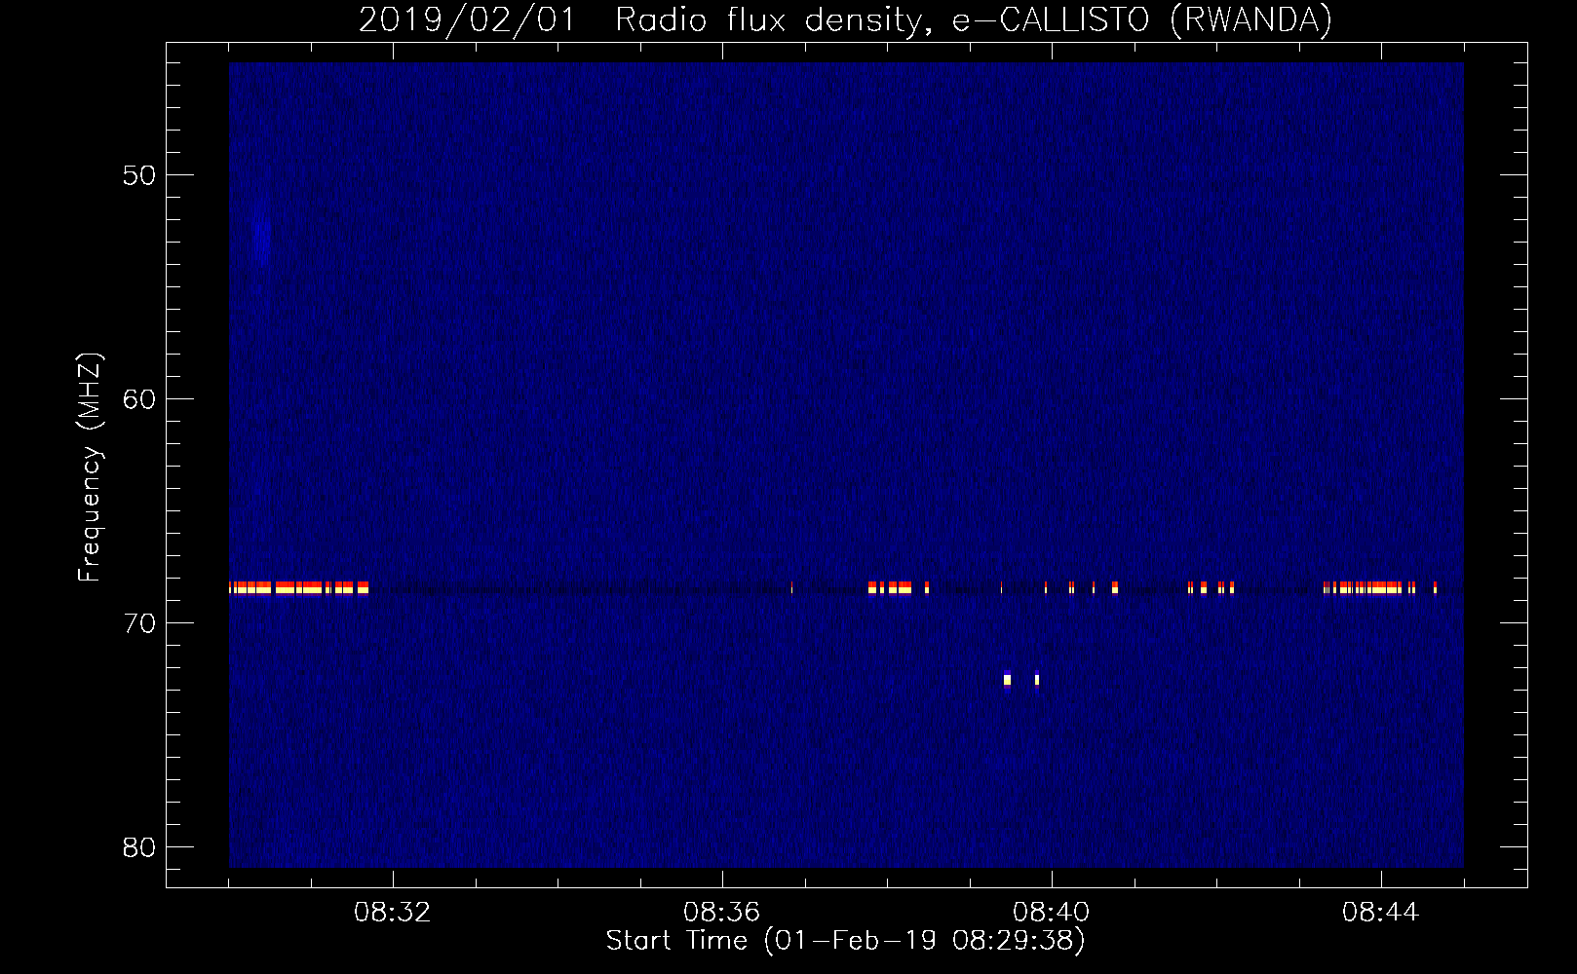Click the bright emission band before 08:32
Image resolution: width=1577 pixels, height=974 pixels.
pyautogui.click(x=298, y=587)
